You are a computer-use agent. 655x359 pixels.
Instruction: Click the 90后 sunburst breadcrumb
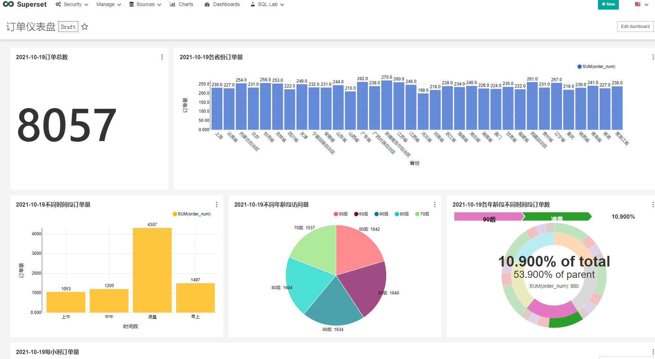click(489, 217)
